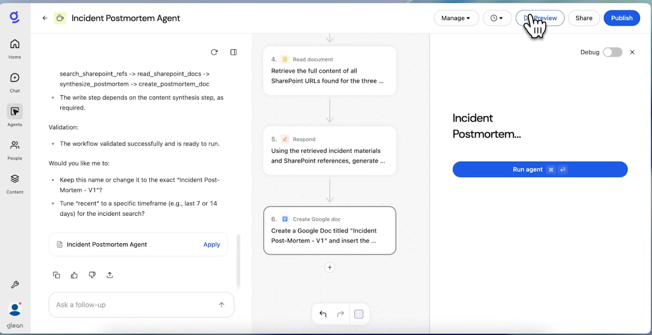Open the version history clock dropdown

click(x=497, y=18)
